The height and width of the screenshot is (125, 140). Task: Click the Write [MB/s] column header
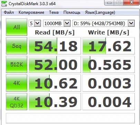pos(109,32)
